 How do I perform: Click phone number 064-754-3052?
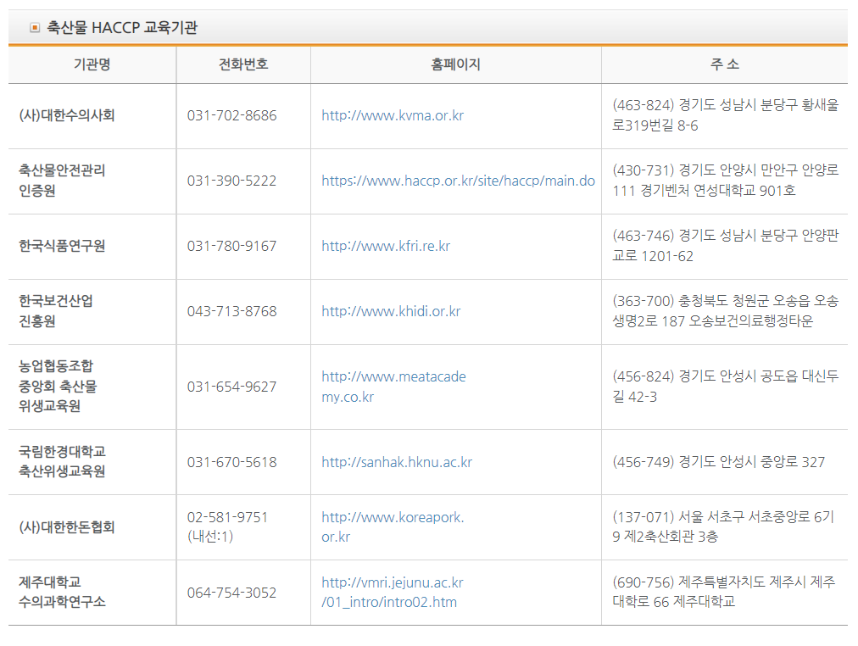pos(232,593)
